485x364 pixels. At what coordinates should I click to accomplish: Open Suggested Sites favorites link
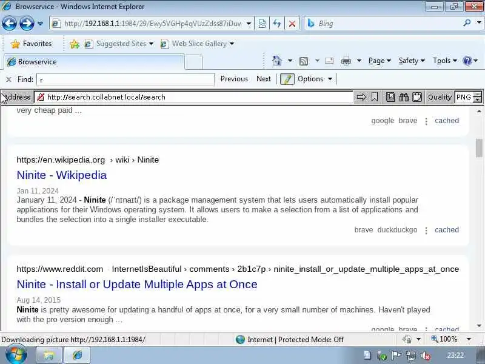coord(119,44)
